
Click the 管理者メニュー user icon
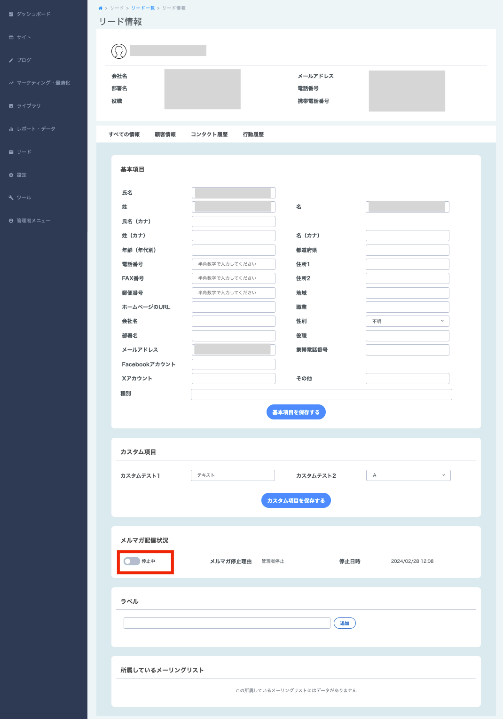pyautogui.click(x=11, y=221)
